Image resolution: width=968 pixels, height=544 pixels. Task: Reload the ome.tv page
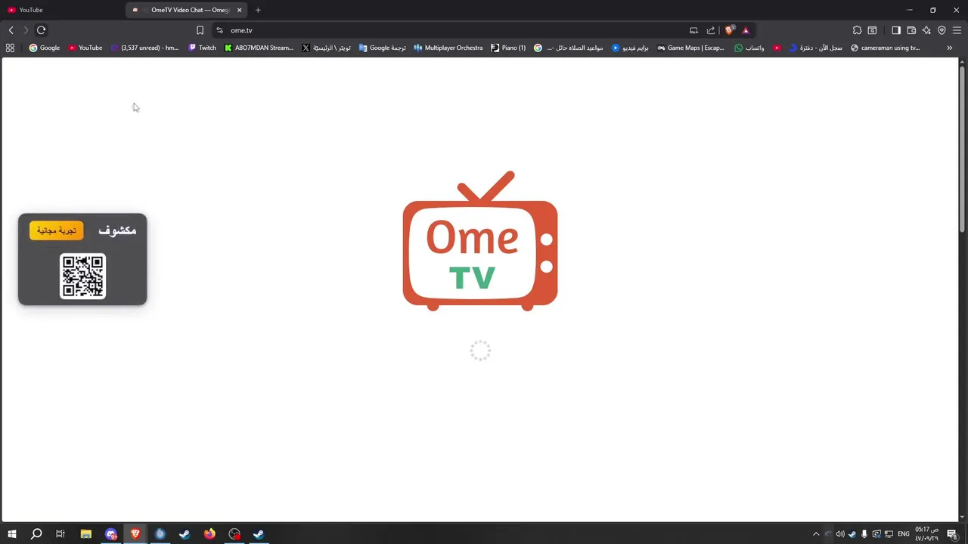point(41,30)
